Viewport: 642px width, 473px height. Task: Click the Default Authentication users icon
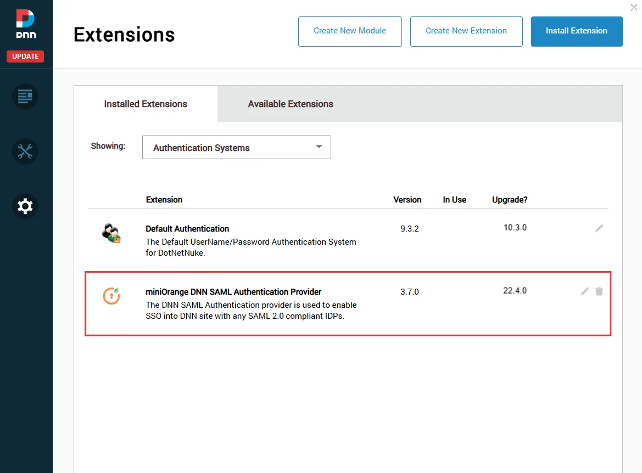coord(111,233)
